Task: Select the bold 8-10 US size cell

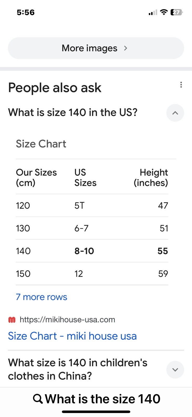Action: click(x=84, y=251)
